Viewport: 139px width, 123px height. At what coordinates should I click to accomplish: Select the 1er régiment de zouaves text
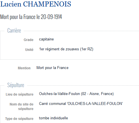pos(59,49)
